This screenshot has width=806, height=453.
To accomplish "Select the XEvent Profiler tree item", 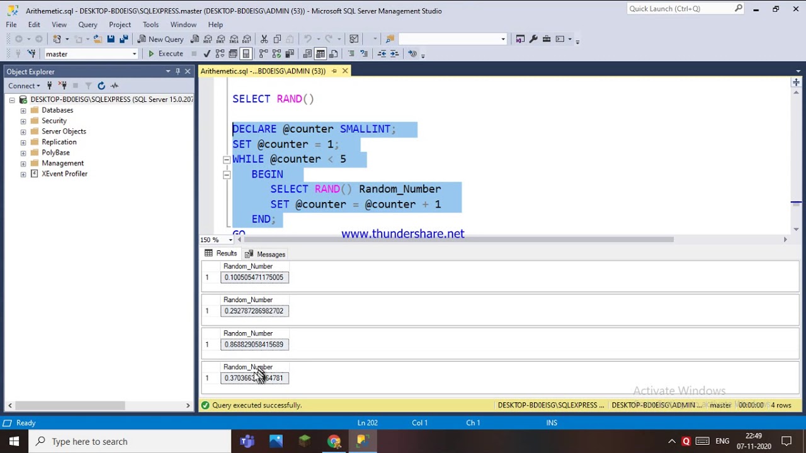I will (64, 174).
